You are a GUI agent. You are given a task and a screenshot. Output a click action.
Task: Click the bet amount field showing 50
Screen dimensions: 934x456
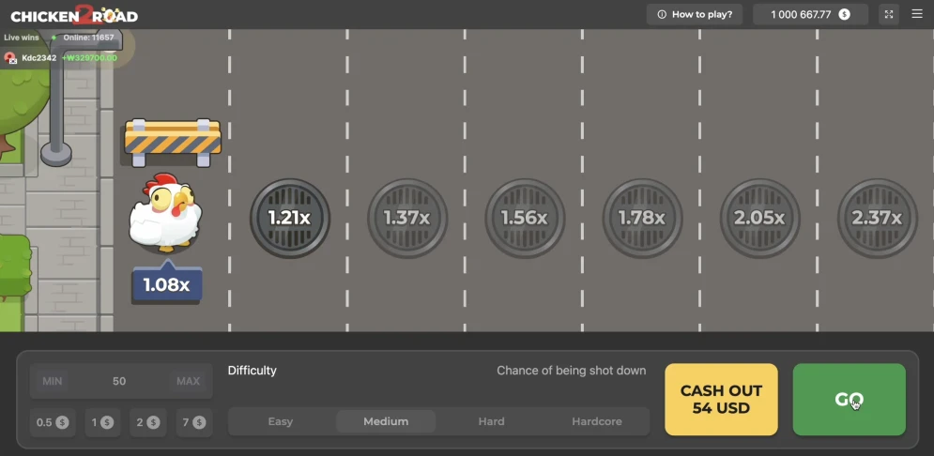coord(119,381)
